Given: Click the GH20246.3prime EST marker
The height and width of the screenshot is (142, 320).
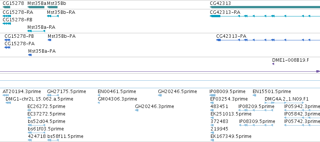Looking at the screenshot, I should coord(137,110).
